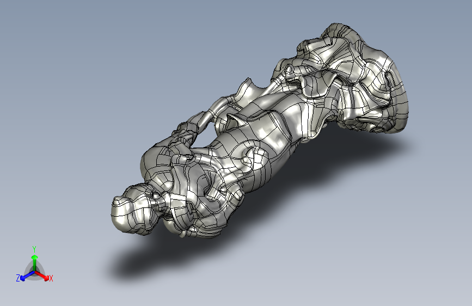
Task: Select the metallic statue model in viewport
Action: coord(260,131)
